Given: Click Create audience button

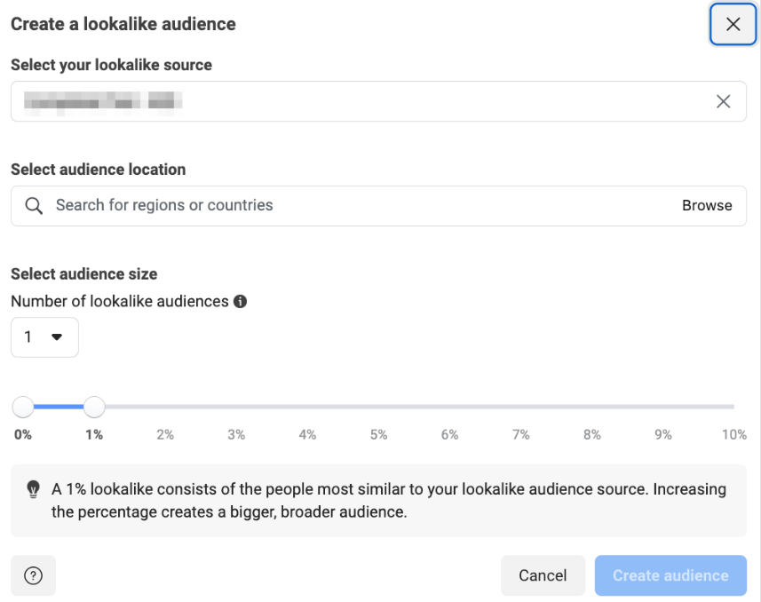Looking at the screenshot, I should 670,575.
